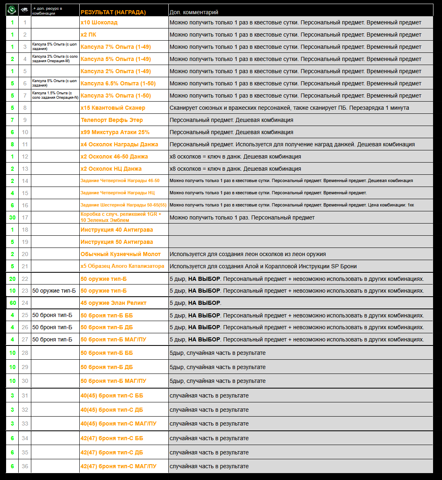Select the 'x10 Шоколад' reward cell

(99, 22)
